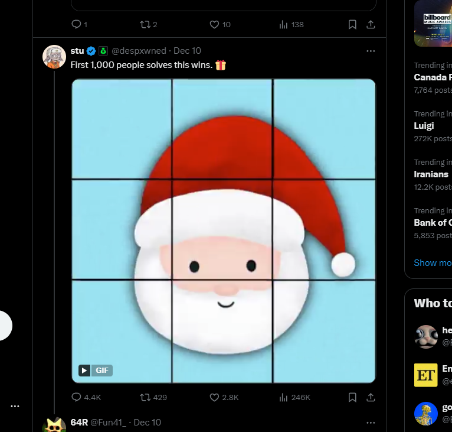This screenshot has width=452, height=432.
Task: Open stu's display name link
Action: (77, 51)
